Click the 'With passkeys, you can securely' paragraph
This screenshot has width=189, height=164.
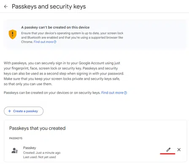(64, 73)
